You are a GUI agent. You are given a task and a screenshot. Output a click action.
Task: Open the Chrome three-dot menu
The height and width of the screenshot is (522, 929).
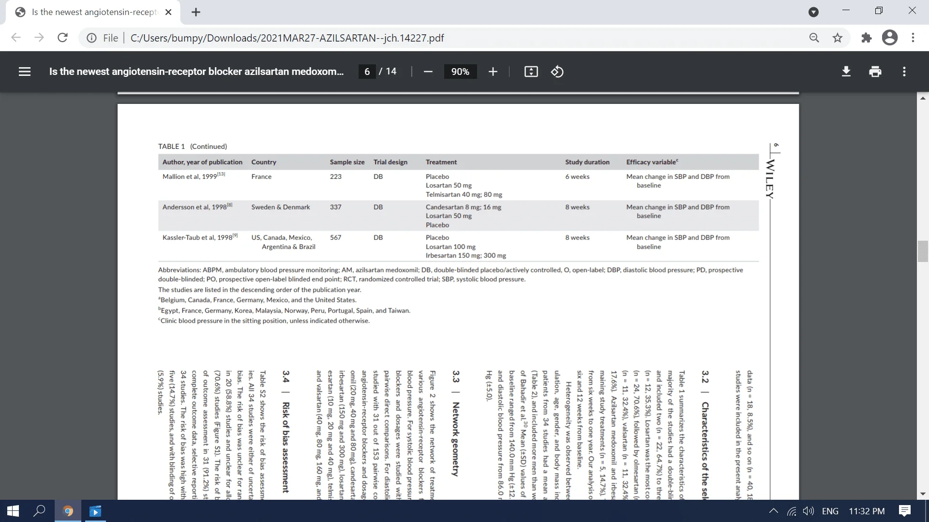(913, 38)
